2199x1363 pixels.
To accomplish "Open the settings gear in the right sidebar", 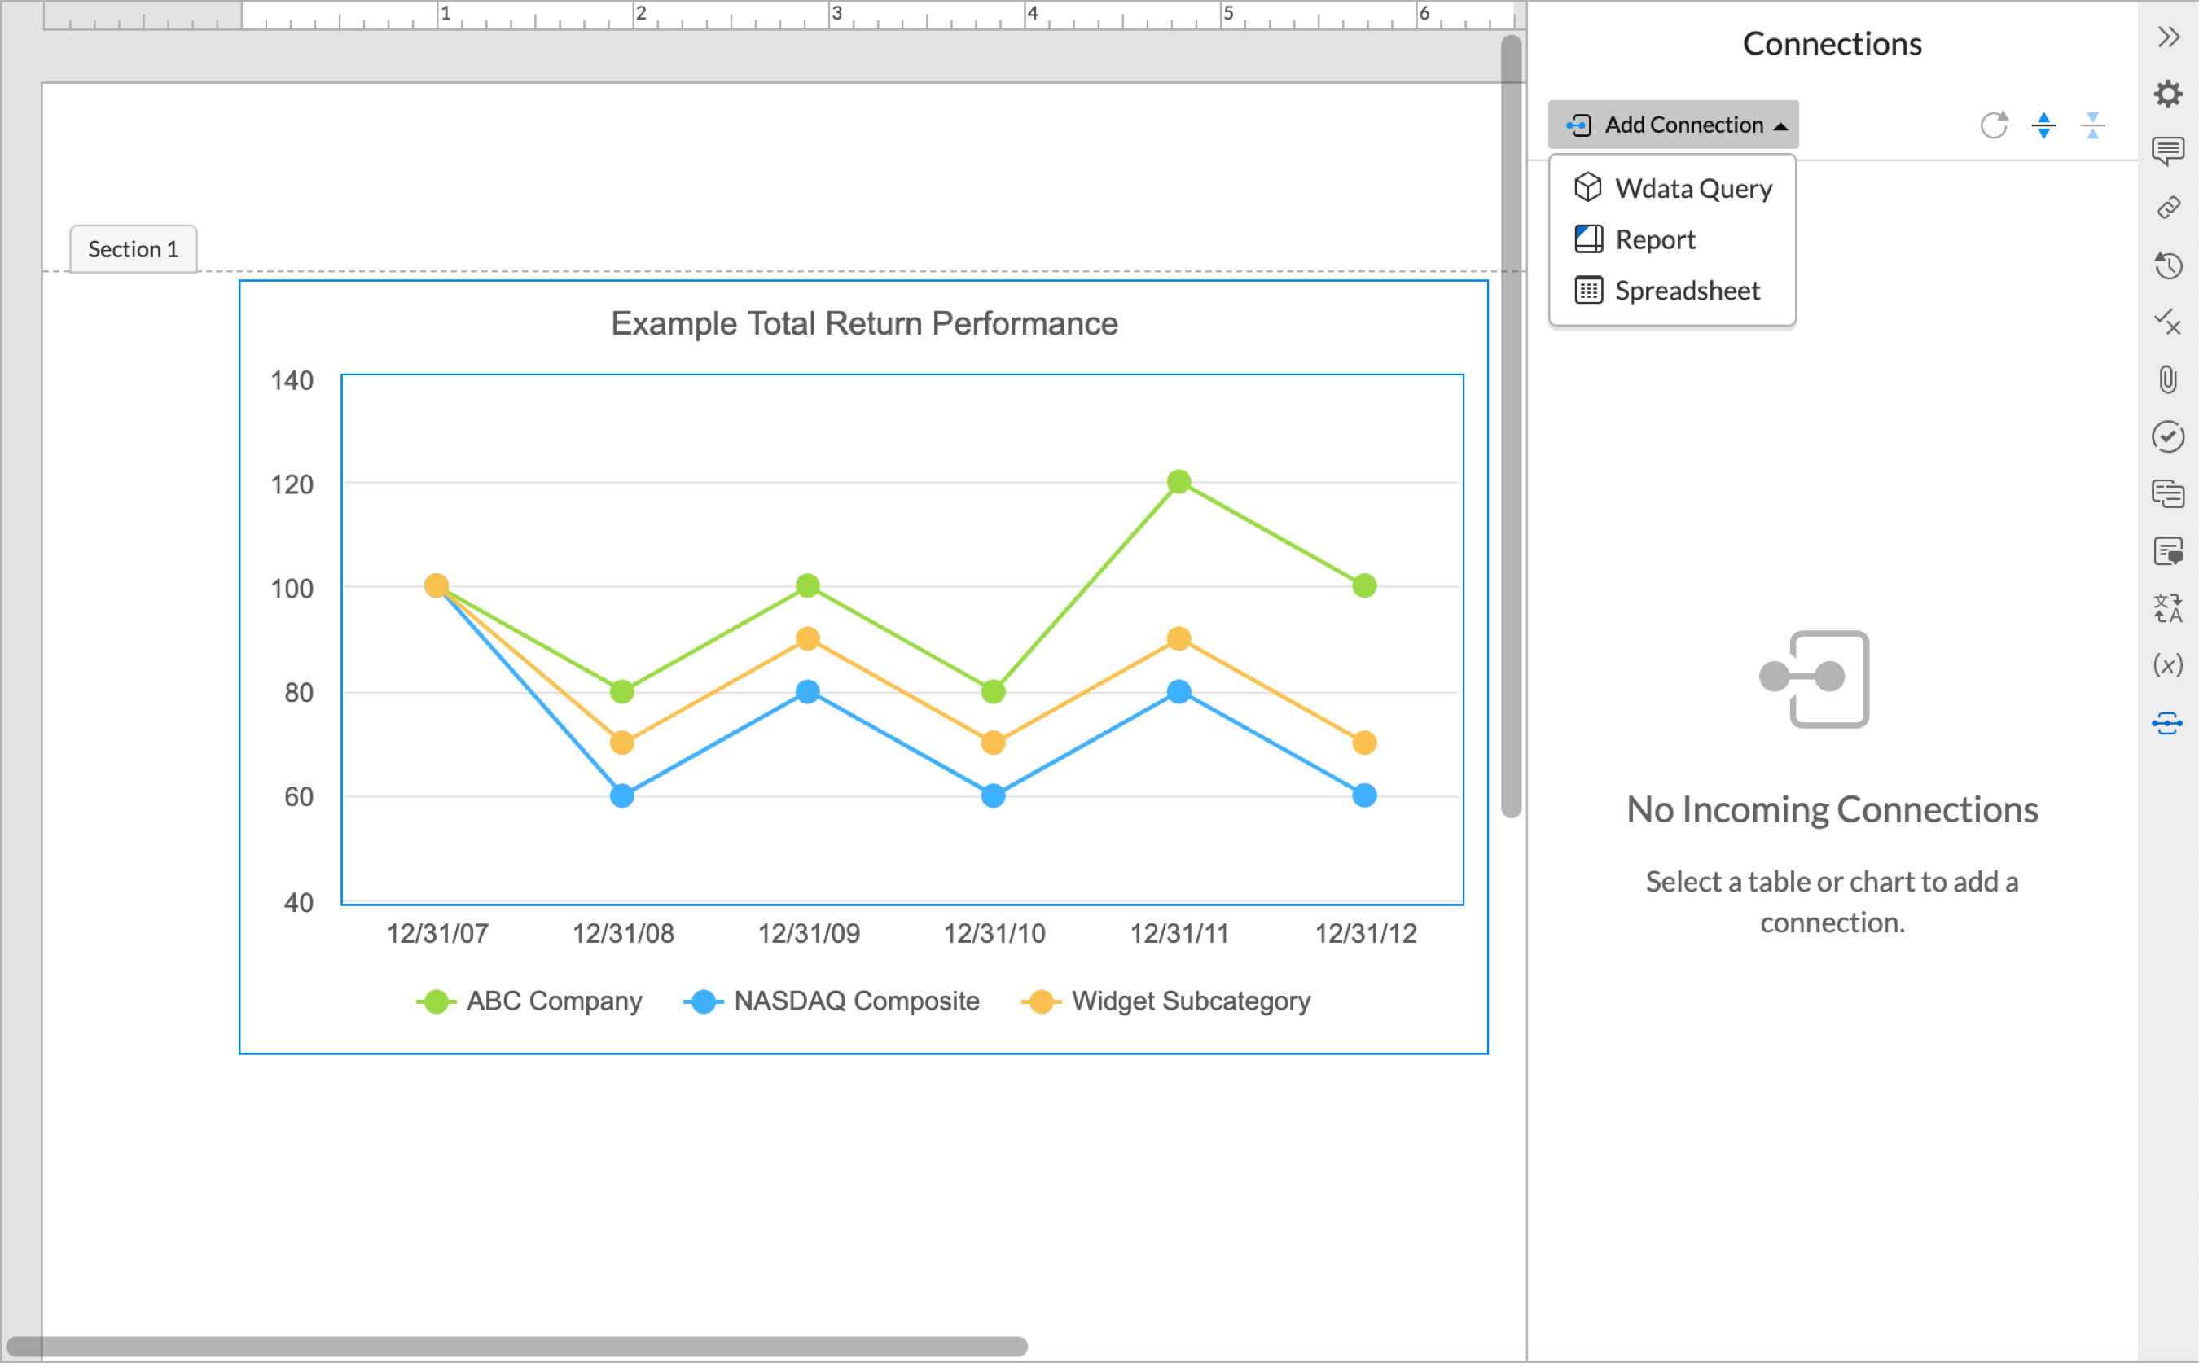I will 2167,93.
